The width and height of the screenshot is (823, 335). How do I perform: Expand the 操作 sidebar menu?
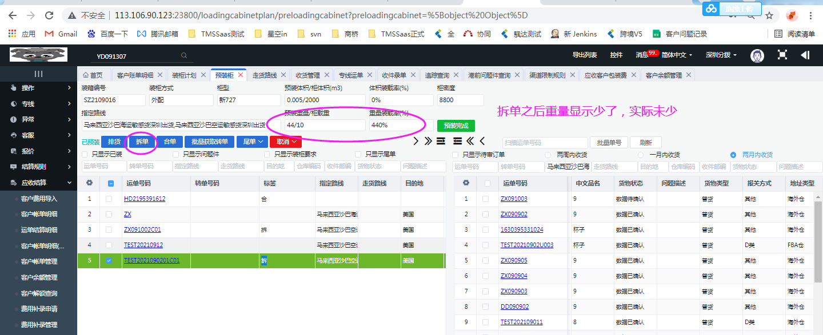38,88
